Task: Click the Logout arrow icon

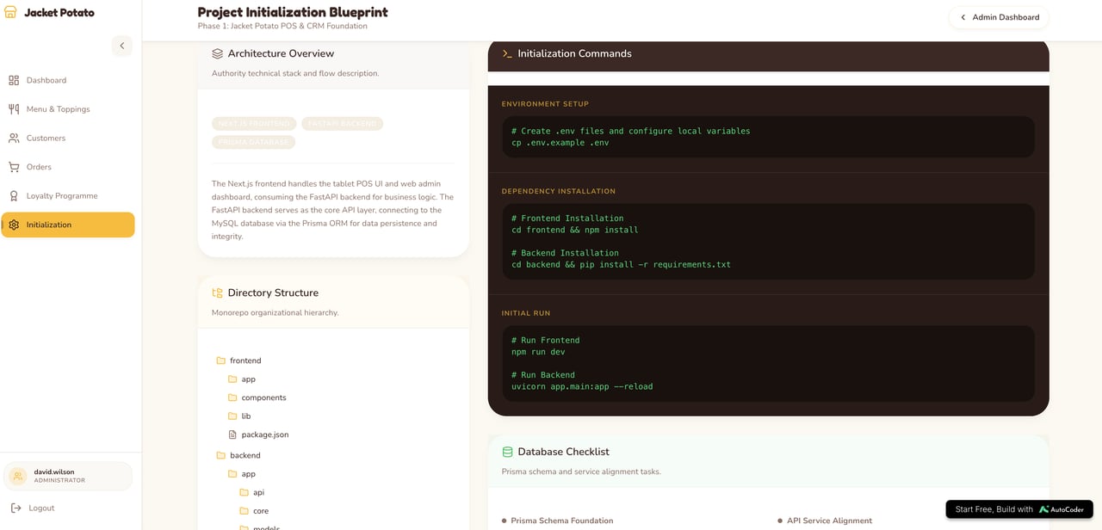Action: (x=15, y=508)
